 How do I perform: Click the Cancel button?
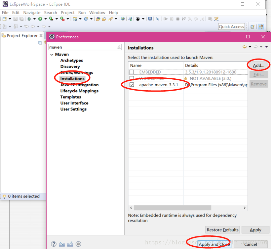tap(251, 244)
